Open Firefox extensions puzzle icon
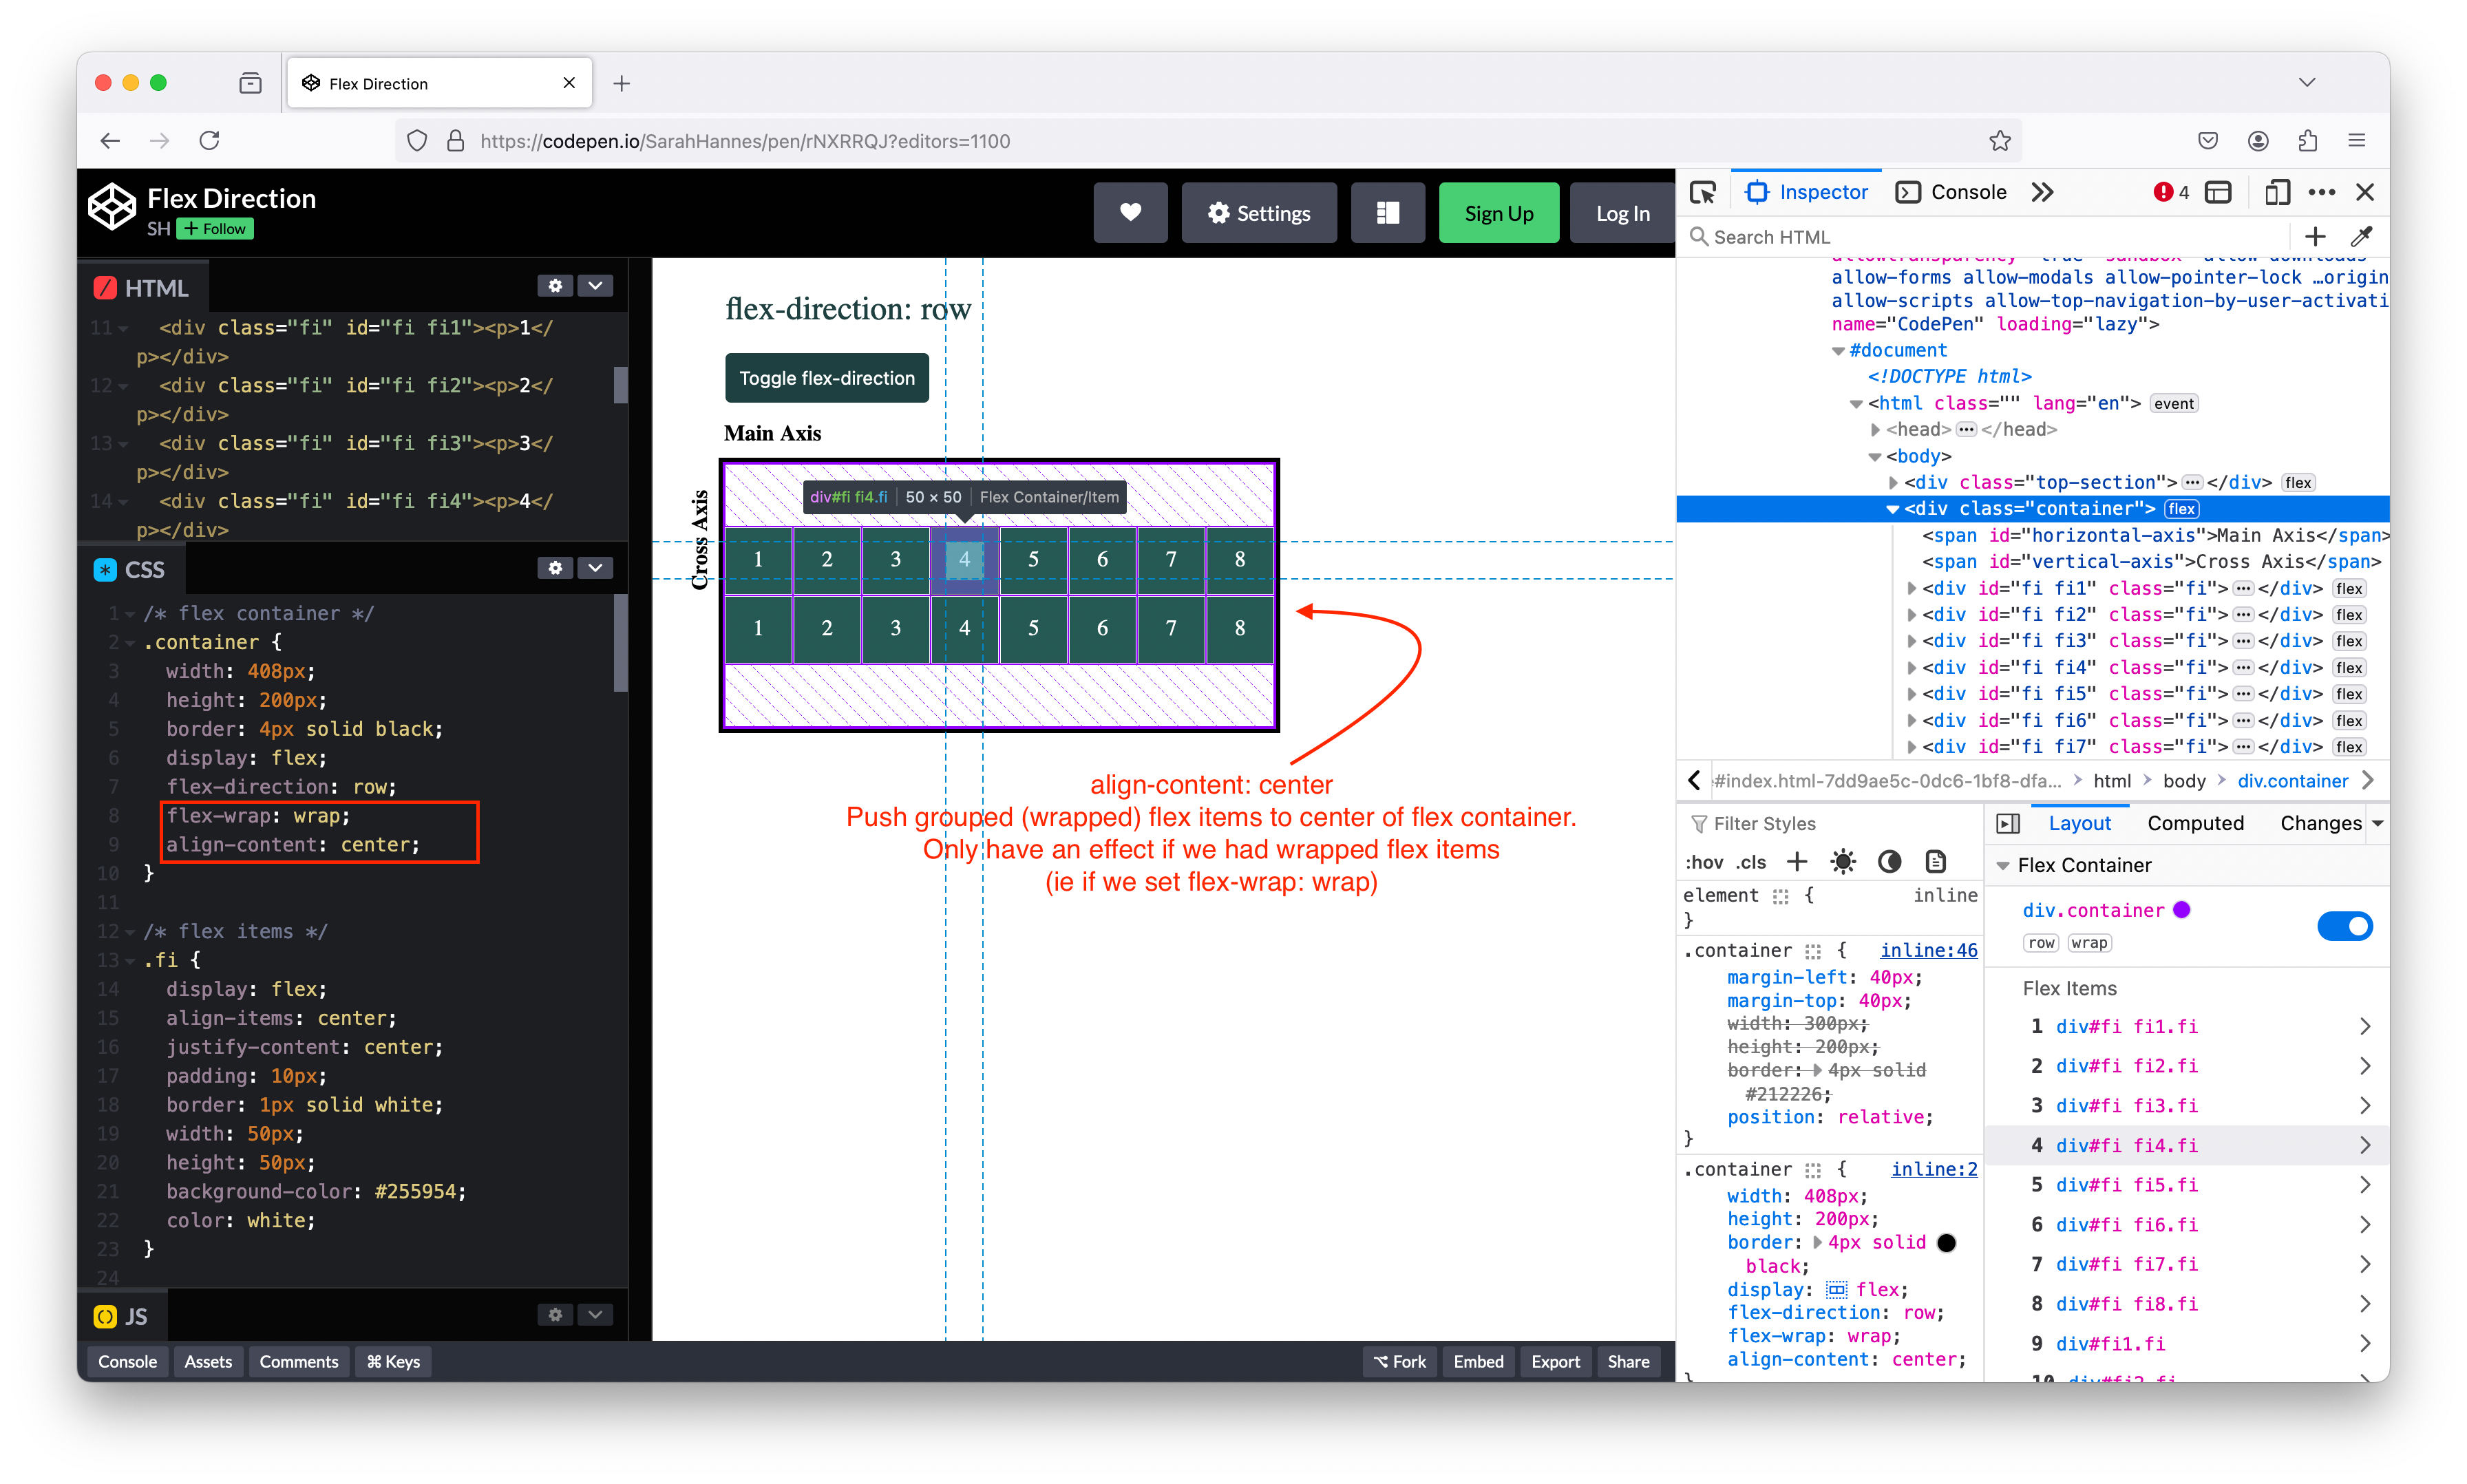This screenshot has height=1484, width=2467. coord(2307,141)
